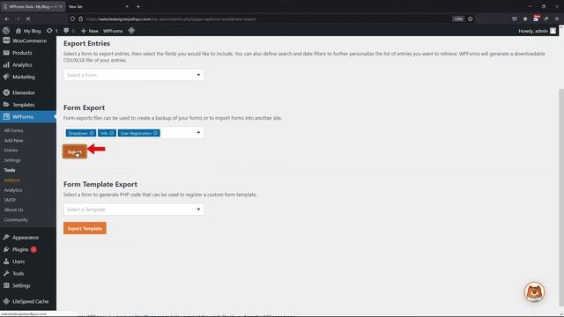Go to Add New form submenu
The width and height of the screenshot is (564, 317).
(x=14, y=141)
